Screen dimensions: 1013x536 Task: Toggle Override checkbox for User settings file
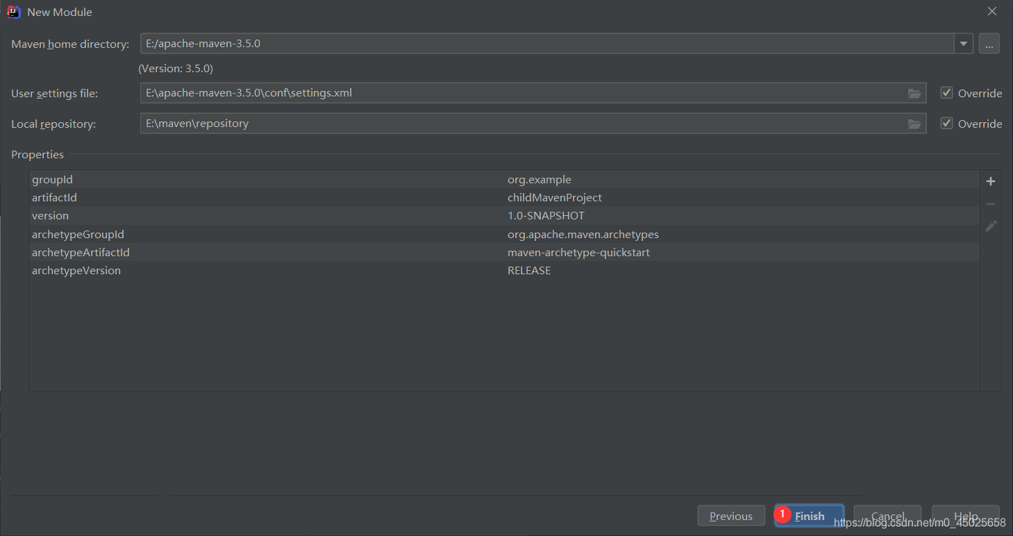946,92
